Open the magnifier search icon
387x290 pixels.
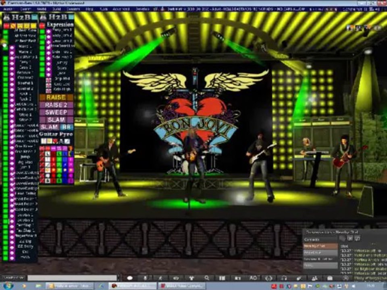tap(207, 278)
